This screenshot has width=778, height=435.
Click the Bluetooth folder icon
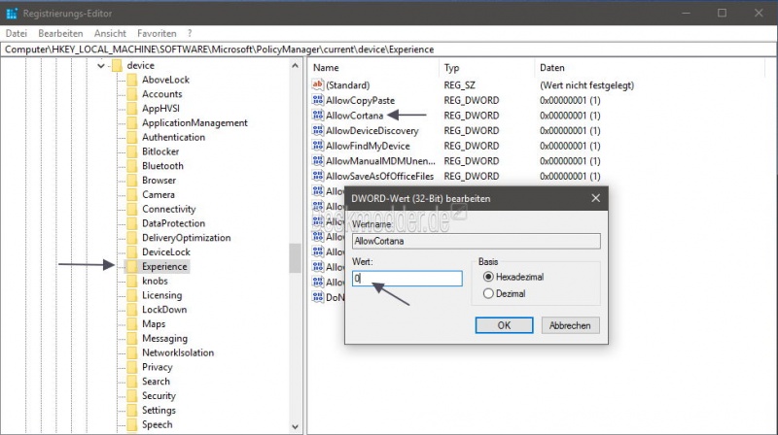tap(132, 166)
